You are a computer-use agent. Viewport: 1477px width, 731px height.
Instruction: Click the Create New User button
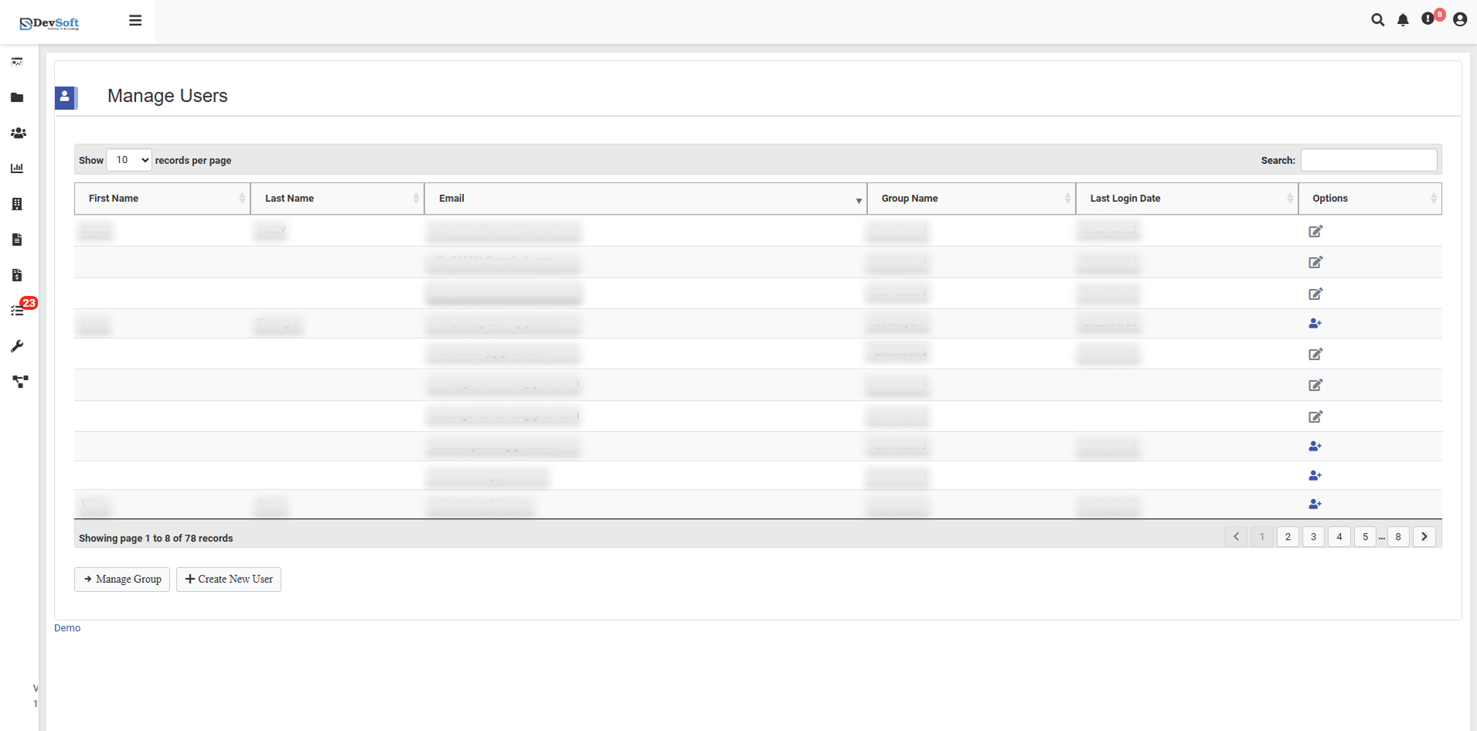pyautogui.click(x=228, y=579)
